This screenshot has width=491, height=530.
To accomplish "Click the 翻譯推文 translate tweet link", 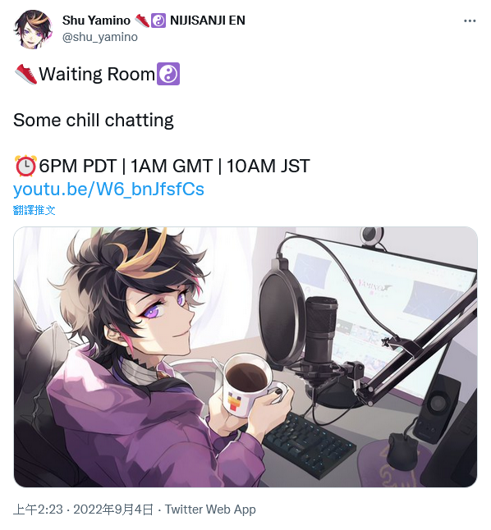I will pyautogui.click(x=34, y=210).
